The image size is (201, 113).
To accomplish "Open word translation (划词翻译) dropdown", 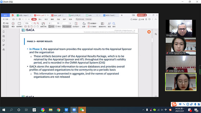I will [x=92, y=23].
